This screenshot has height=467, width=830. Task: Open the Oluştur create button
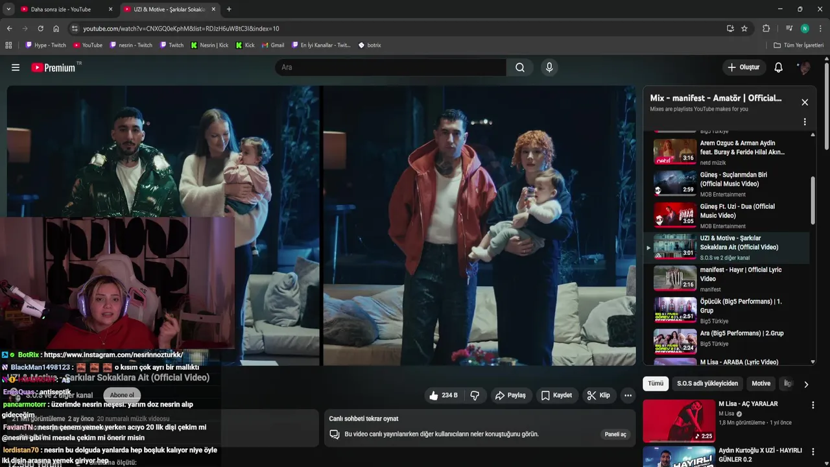click(744, 67)
